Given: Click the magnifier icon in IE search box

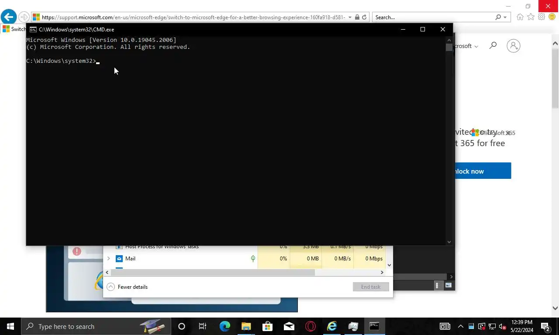Looking at the screenshot, I should click(x=498, y=17).
